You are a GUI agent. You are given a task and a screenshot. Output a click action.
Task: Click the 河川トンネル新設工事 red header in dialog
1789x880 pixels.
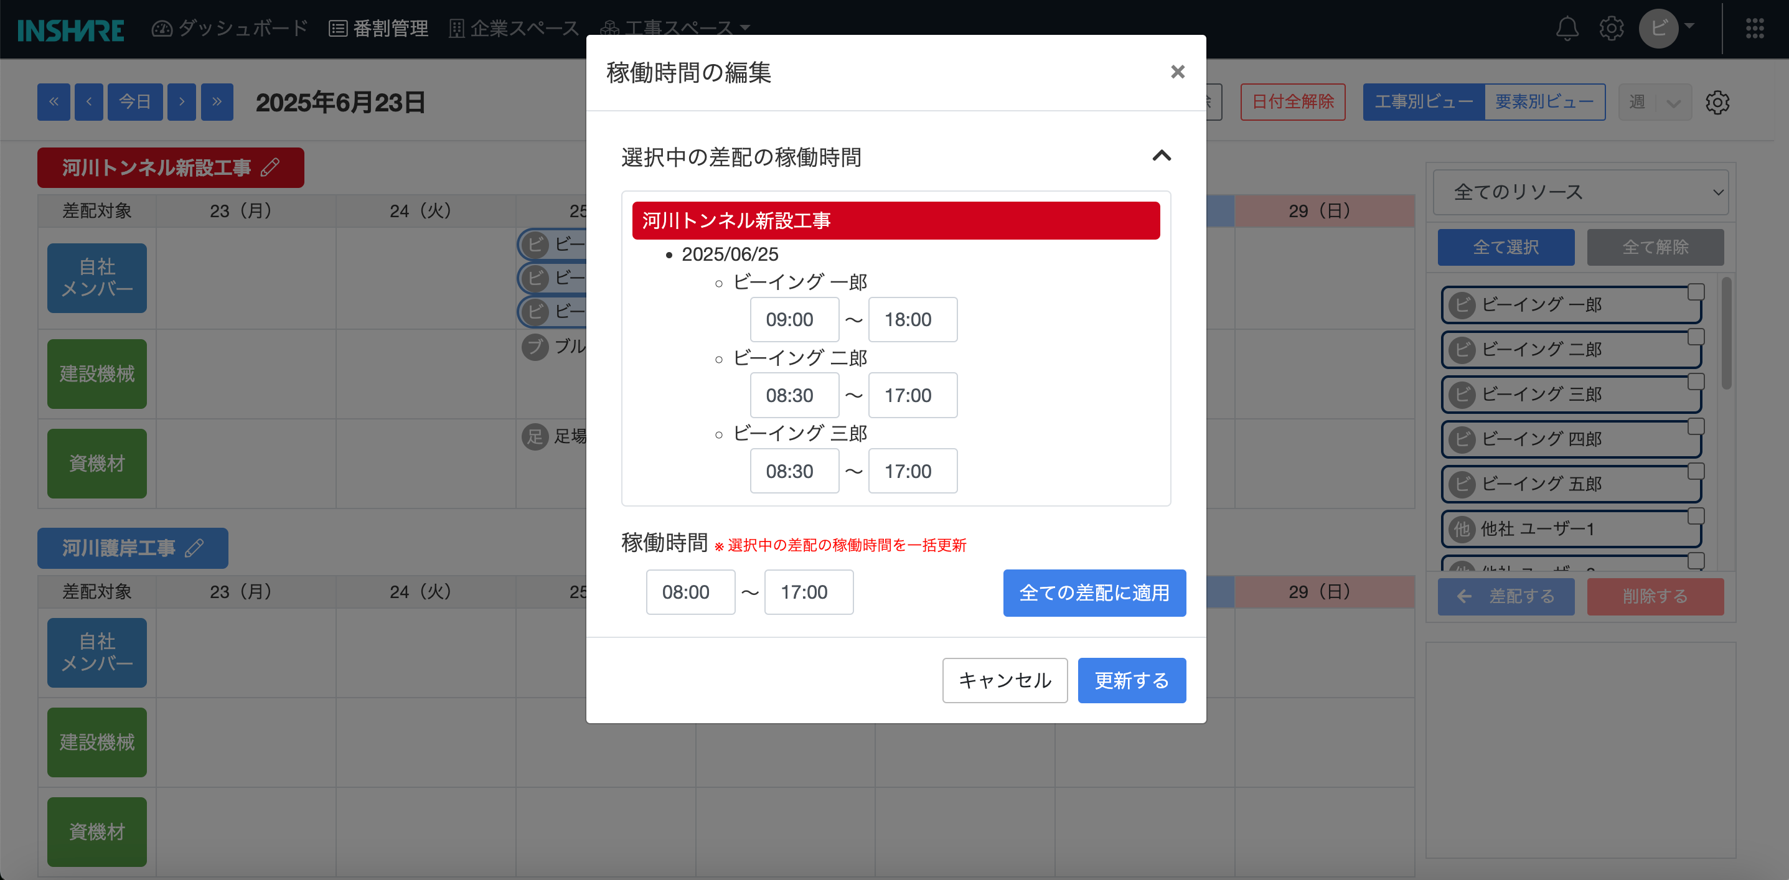[896, 221]
